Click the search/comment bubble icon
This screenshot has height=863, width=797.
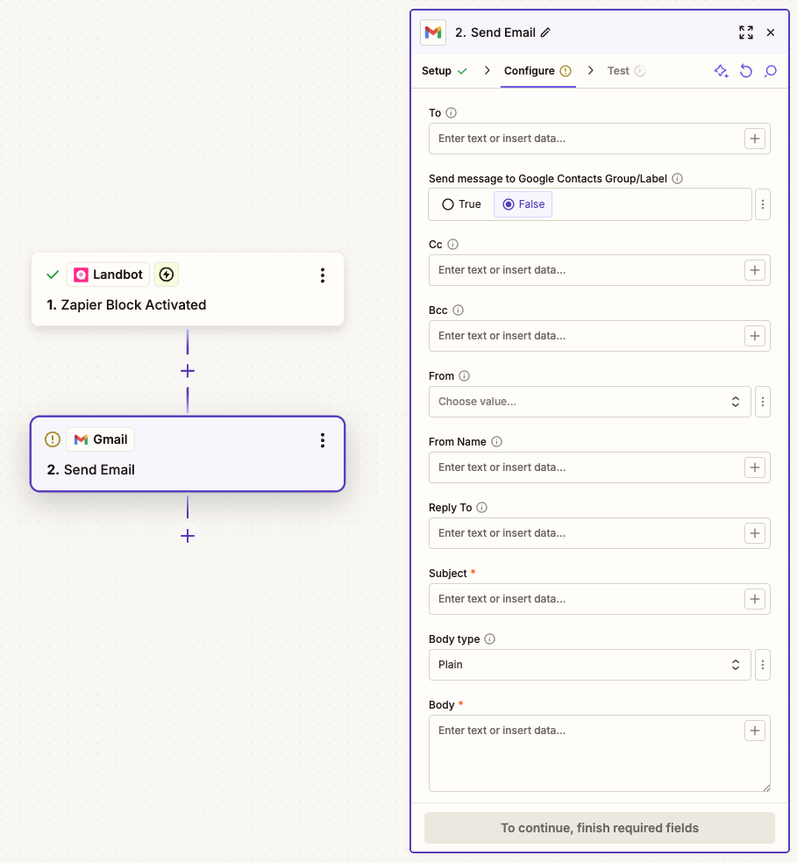pos(771,71)
